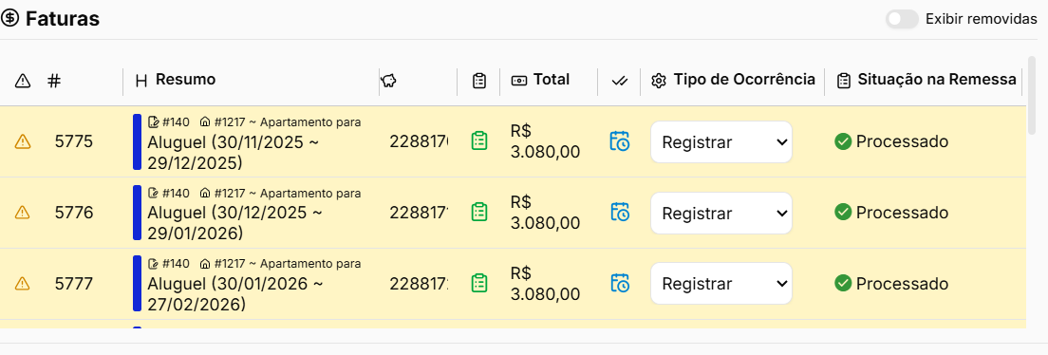
Task: Sort by the Resumo column header
Action: coord(185,80)
